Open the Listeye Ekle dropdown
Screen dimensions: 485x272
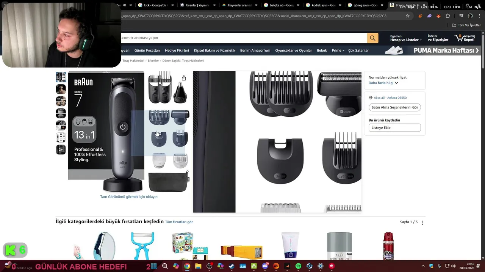click(x=395, y=128)
